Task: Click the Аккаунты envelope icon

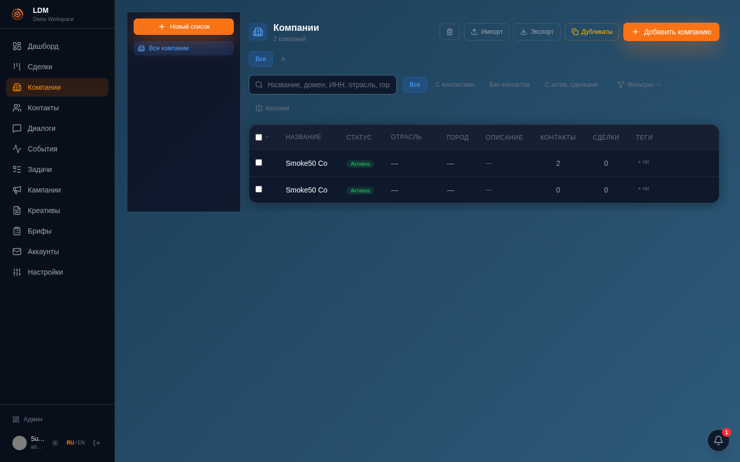Action: tap(17, 252)
